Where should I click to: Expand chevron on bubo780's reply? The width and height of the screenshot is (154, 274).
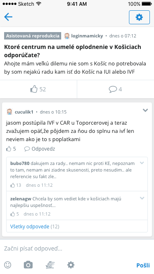142,163
